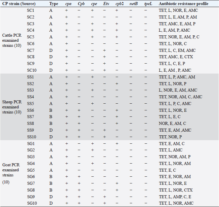Select the 'TET, NOR, P' resistance cell
219x207 pixels.
[170, 137]
